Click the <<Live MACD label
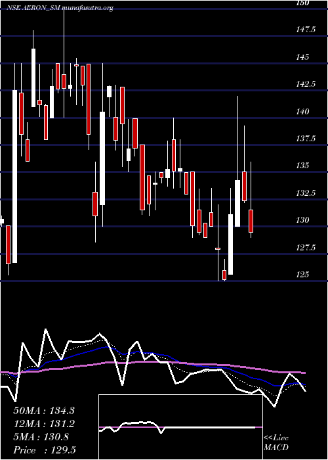The width and height of the screenshot is (328, 460). pyautogui.click(x=276, y=443)
